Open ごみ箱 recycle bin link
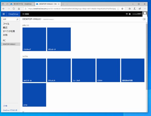This screenshot has height=116, width=151. tap(5, 106)
